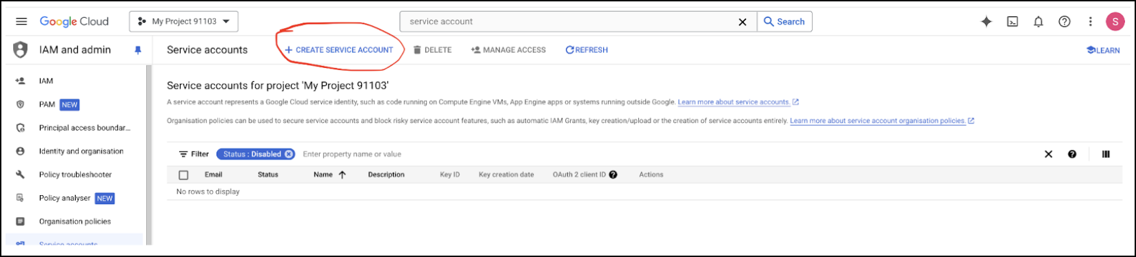Click the Description column header
The height and width of the screenshot is (257, 1136).
pos(386,175)
